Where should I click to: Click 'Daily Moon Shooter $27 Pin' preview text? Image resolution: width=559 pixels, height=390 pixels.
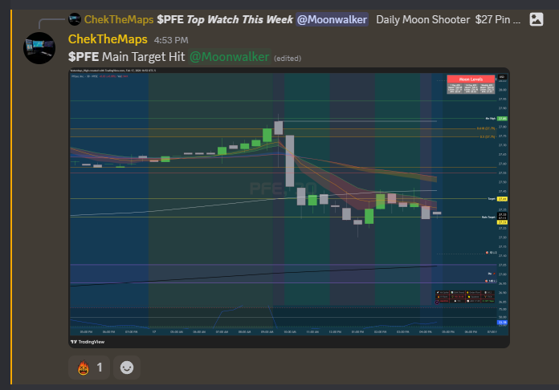448,19
